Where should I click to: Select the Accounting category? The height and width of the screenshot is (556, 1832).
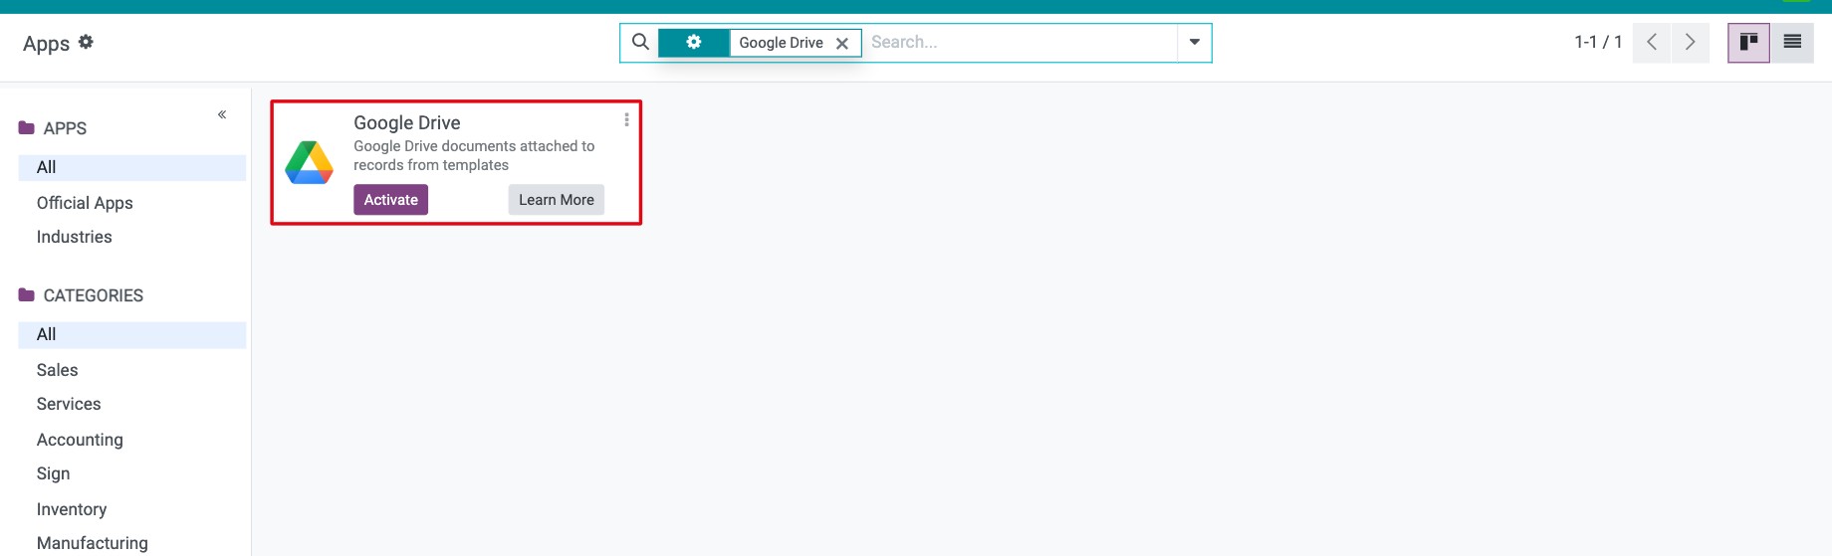80,440
